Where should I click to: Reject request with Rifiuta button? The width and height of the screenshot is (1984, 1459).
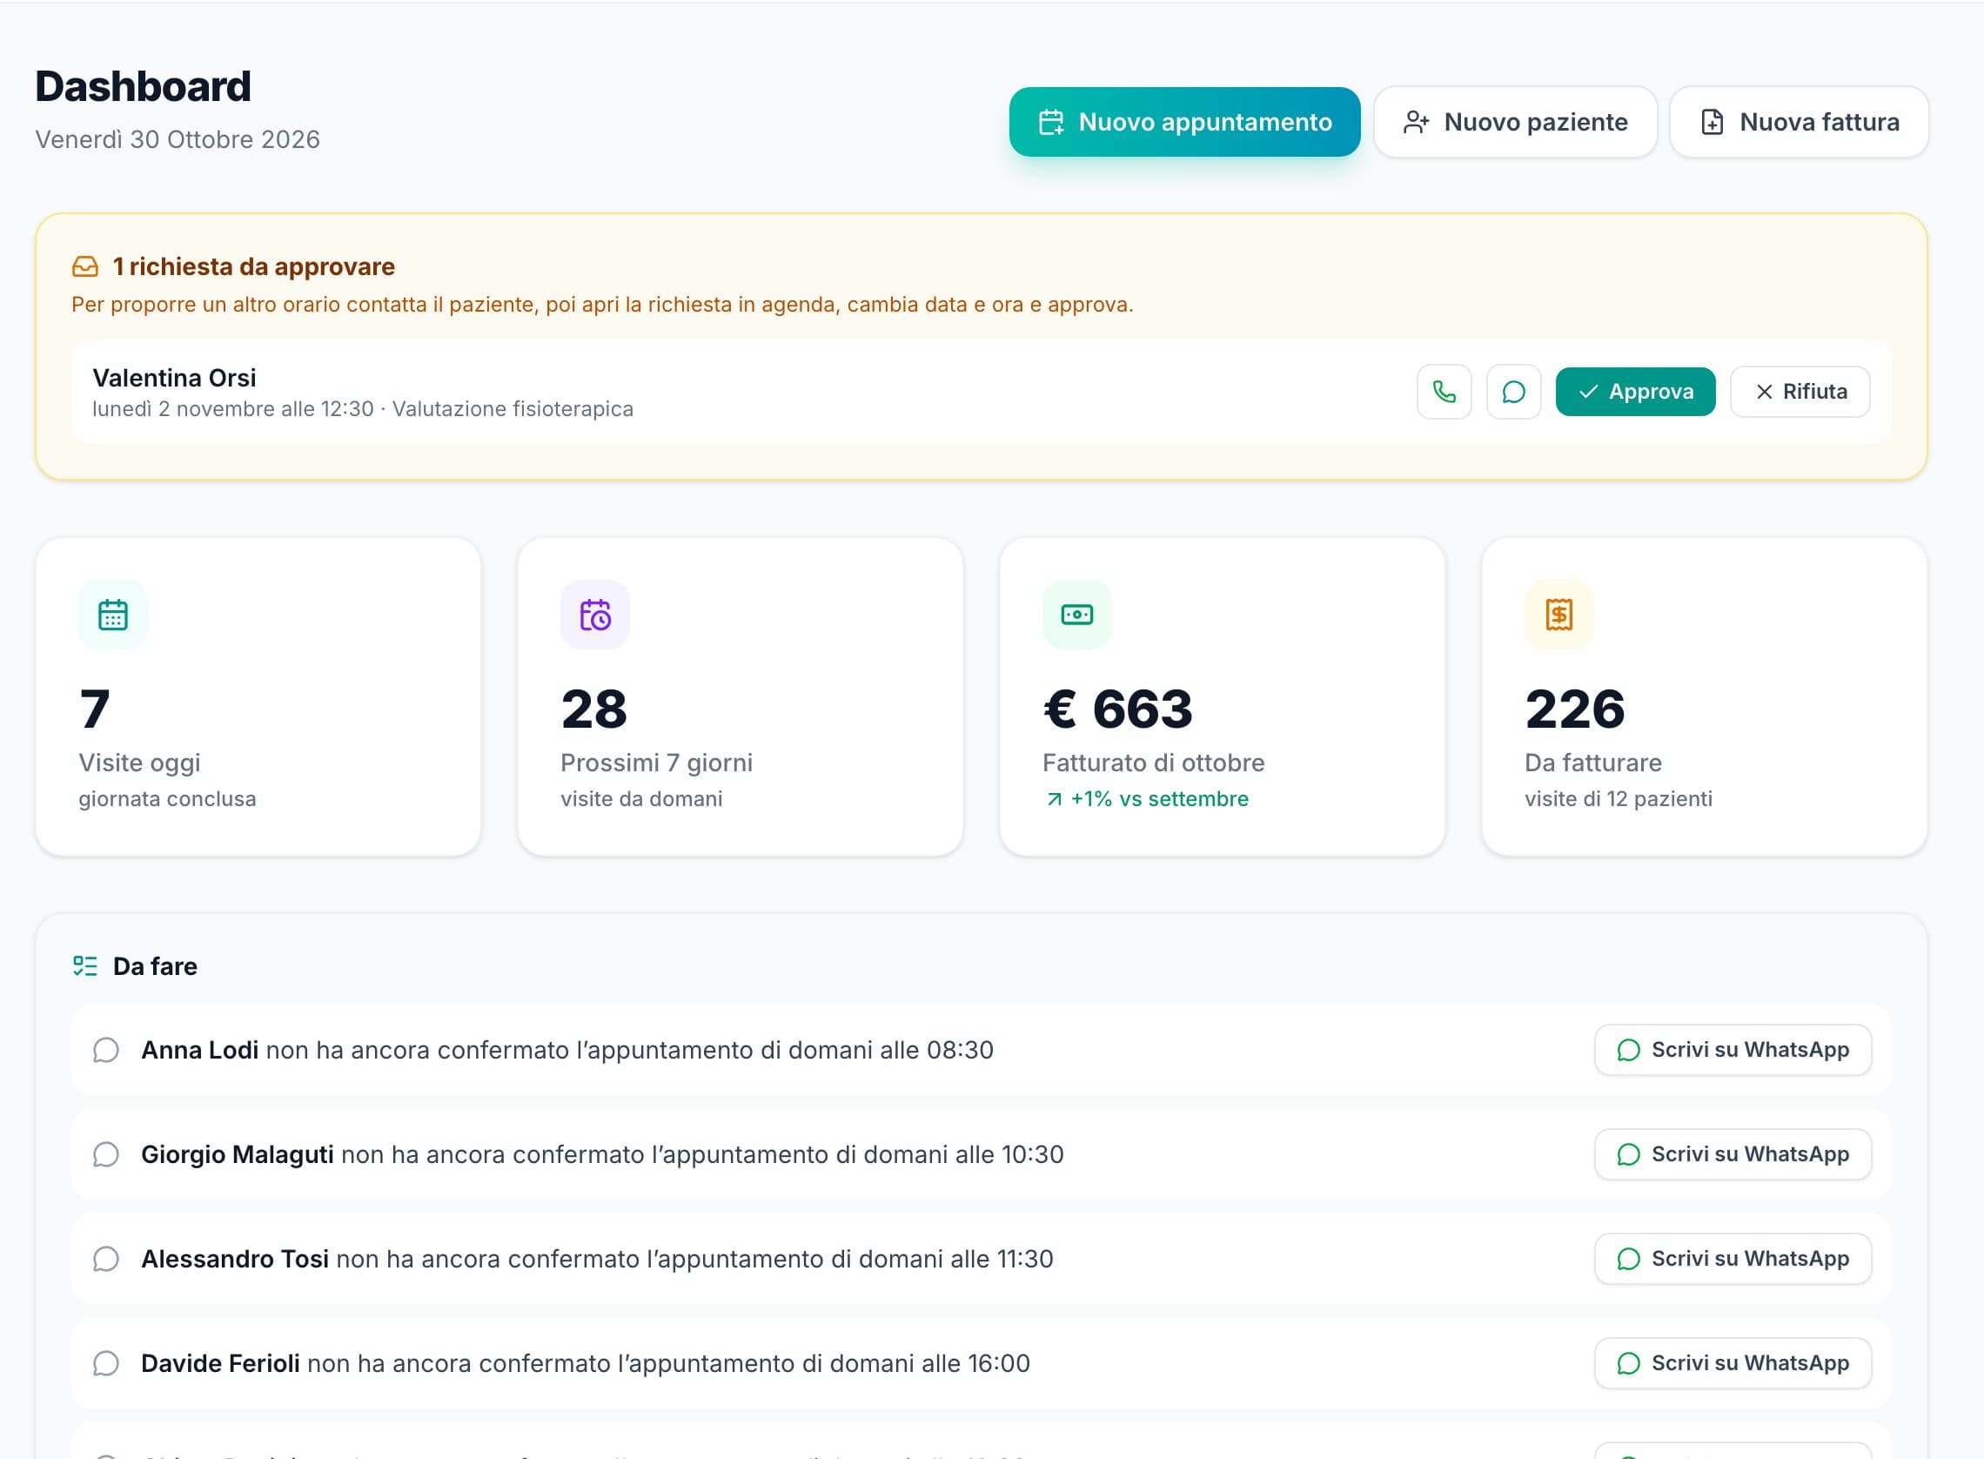[1800, 391]
